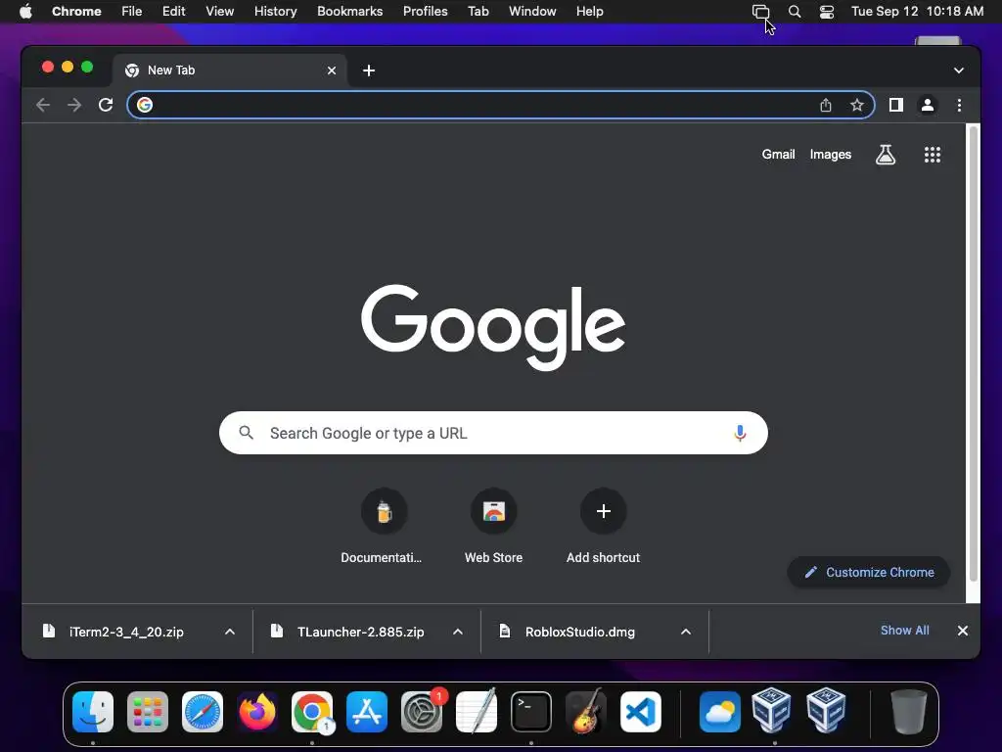
Task: Open the Profiles menu
Action: click(425, 12)
